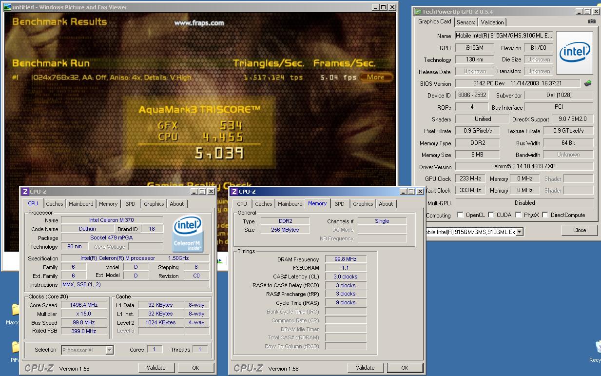601x376 pixels.
Task: Switch to Graphics tab in the right CPU-Z window
Action: [363, 204]
